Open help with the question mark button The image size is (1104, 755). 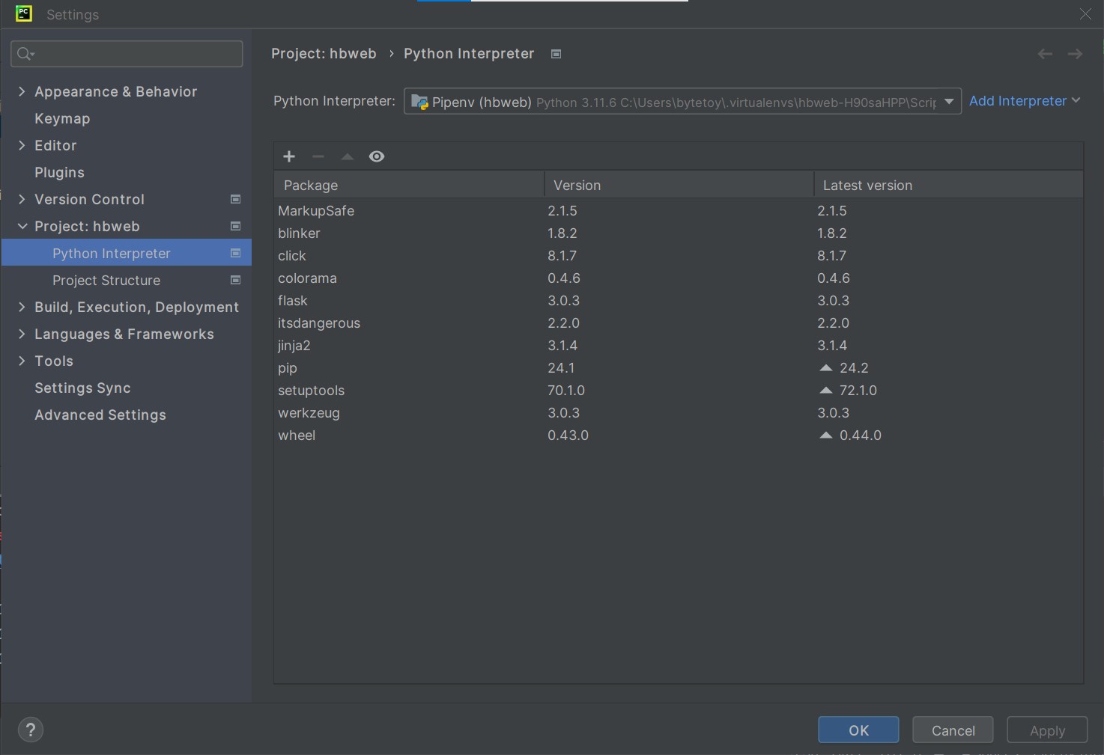31,730
